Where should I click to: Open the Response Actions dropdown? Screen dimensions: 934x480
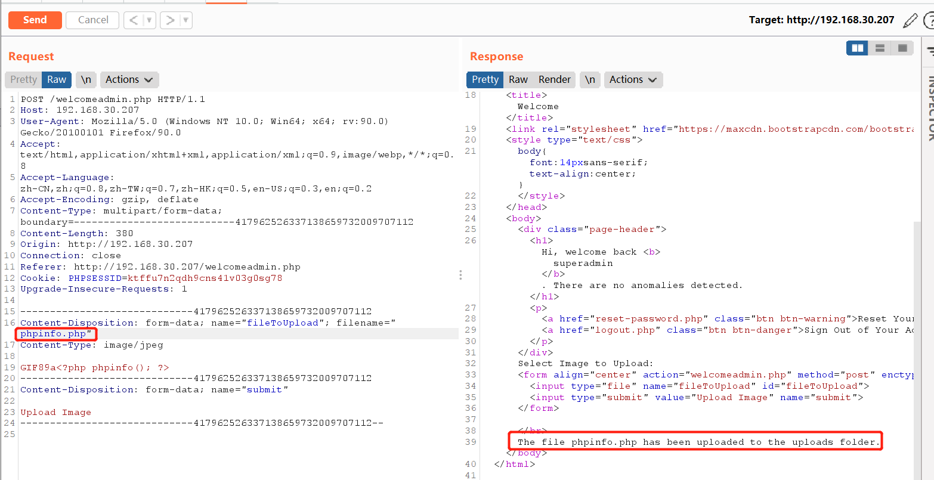point(633,79)
